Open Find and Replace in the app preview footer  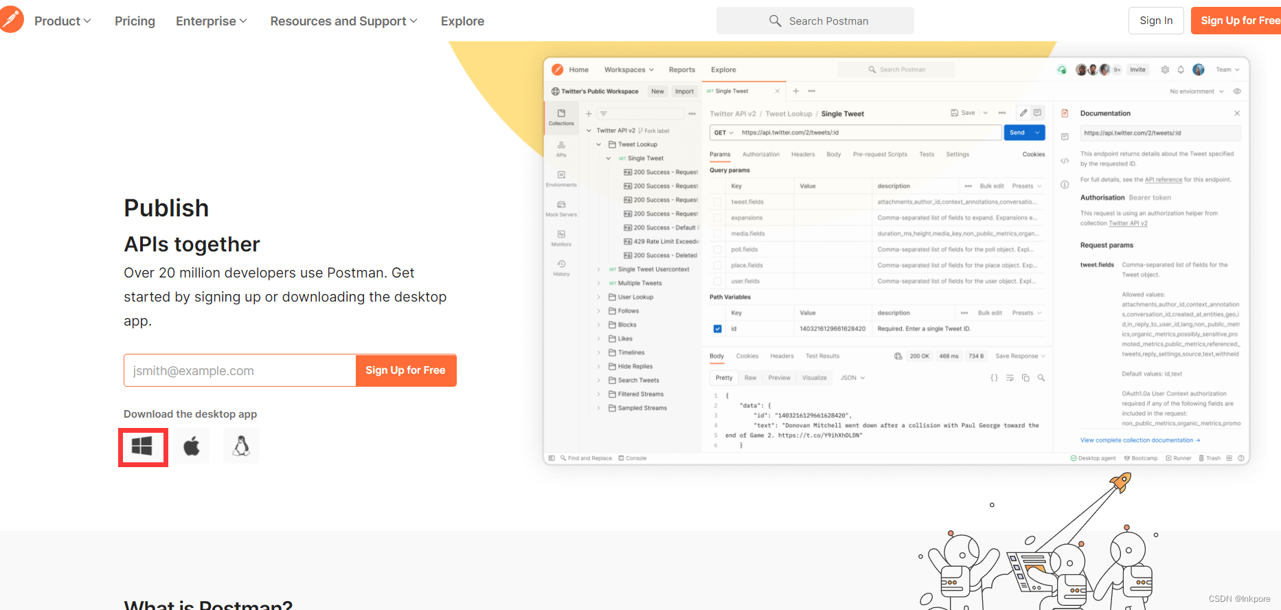(586, 458)
